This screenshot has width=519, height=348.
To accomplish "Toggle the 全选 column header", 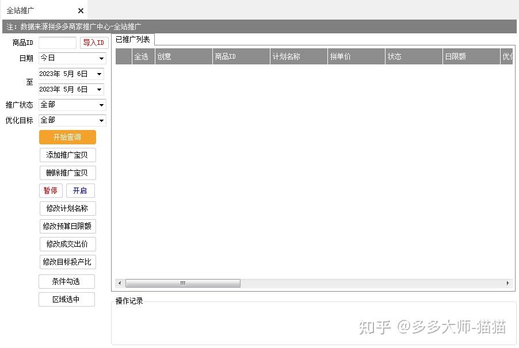I will pyautogui.click(x=142, y=56).
